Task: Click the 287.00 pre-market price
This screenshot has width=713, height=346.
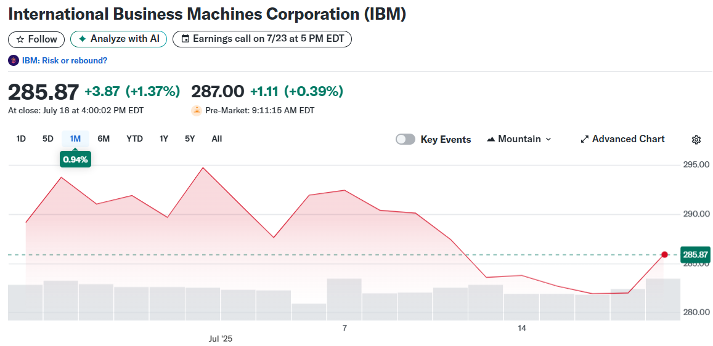Action: coord(218,92)
